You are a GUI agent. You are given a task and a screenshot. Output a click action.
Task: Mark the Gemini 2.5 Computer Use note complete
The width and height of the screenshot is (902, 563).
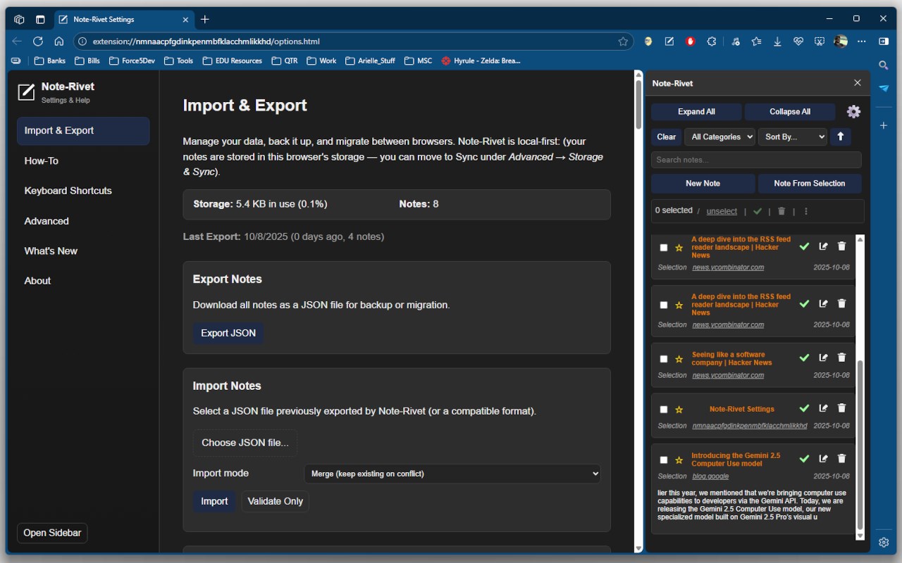click(x=804, y=459)
